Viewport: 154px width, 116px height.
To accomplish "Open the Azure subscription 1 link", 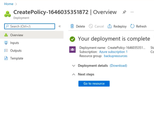I will pos(113,52).
